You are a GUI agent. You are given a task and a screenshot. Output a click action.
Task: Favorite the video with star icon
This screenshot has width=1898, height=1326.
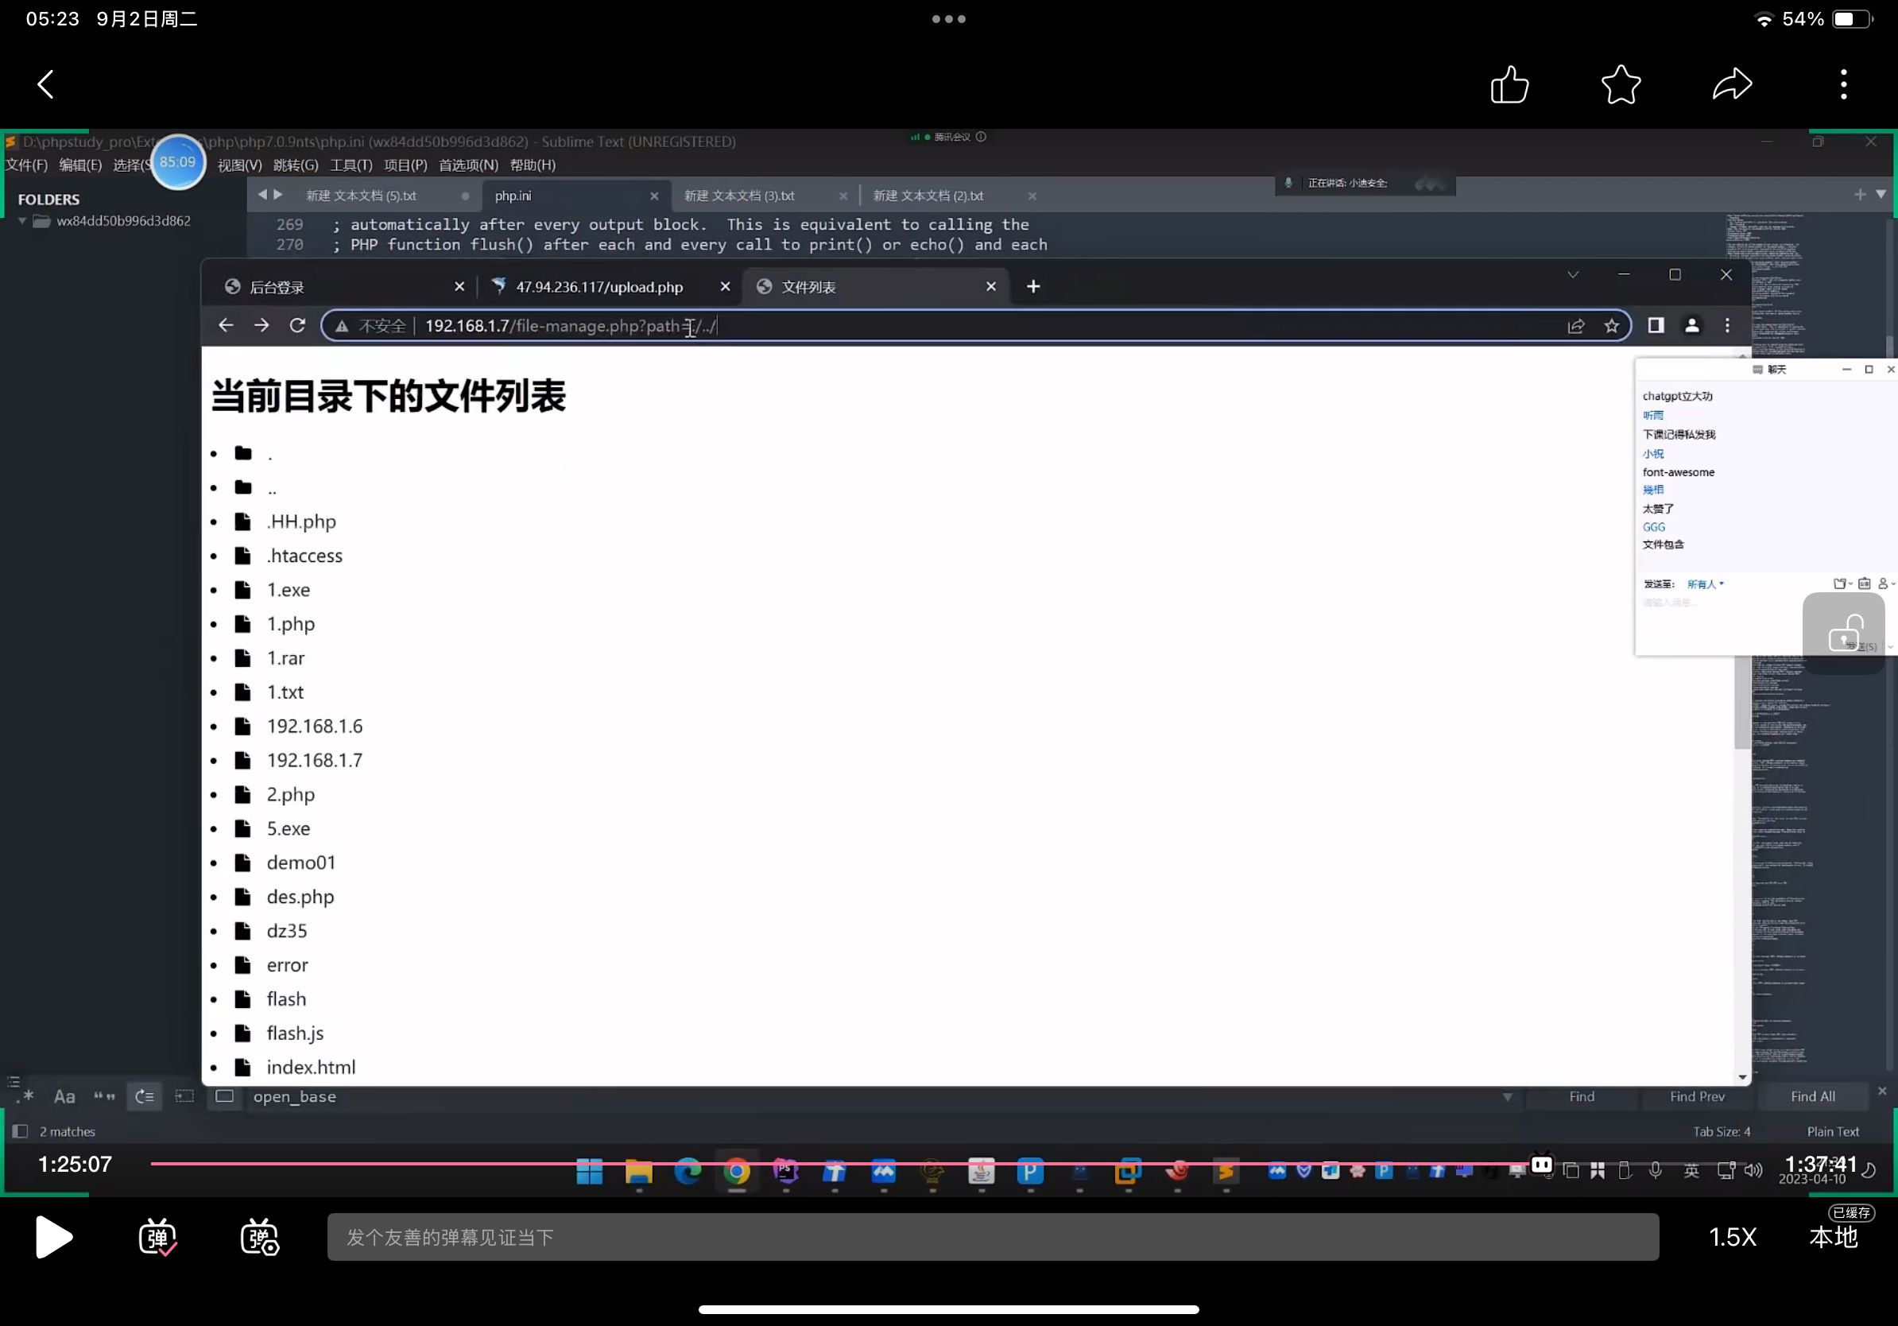pos(1621,84)
